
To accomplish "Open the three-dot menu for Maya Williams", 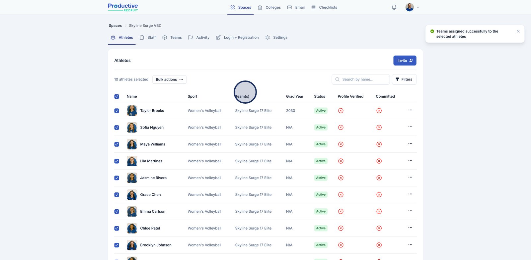I will coord(410,144).
